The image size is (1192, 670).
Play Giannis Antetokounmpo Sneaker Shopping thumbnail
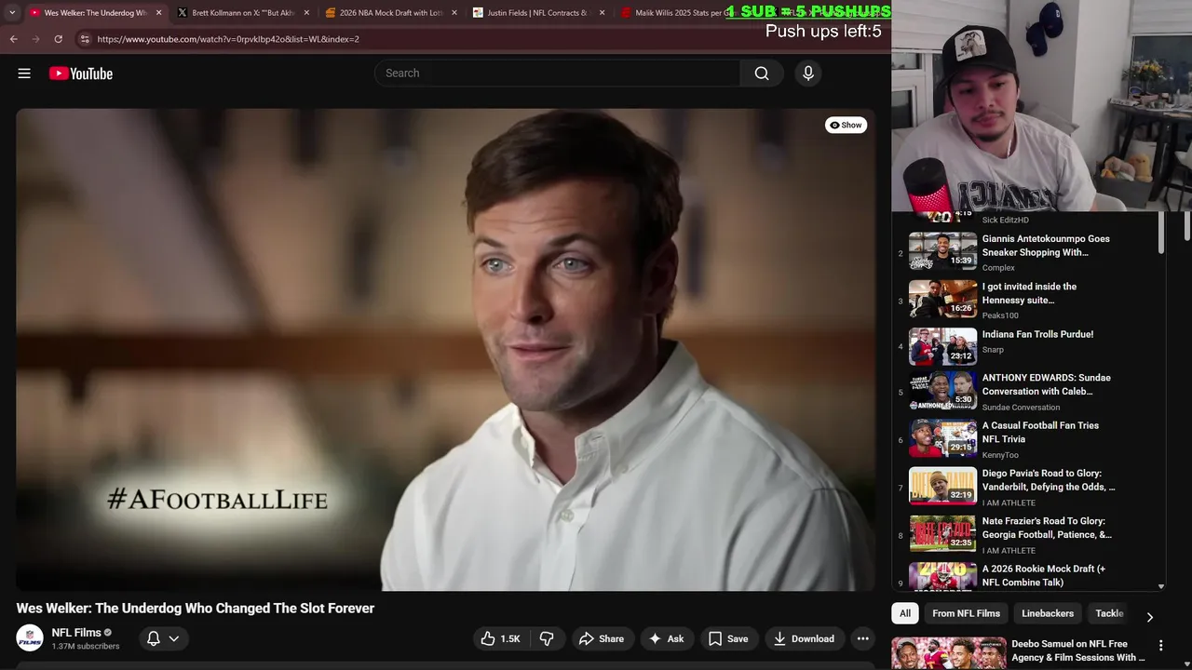tap(942, 251)
